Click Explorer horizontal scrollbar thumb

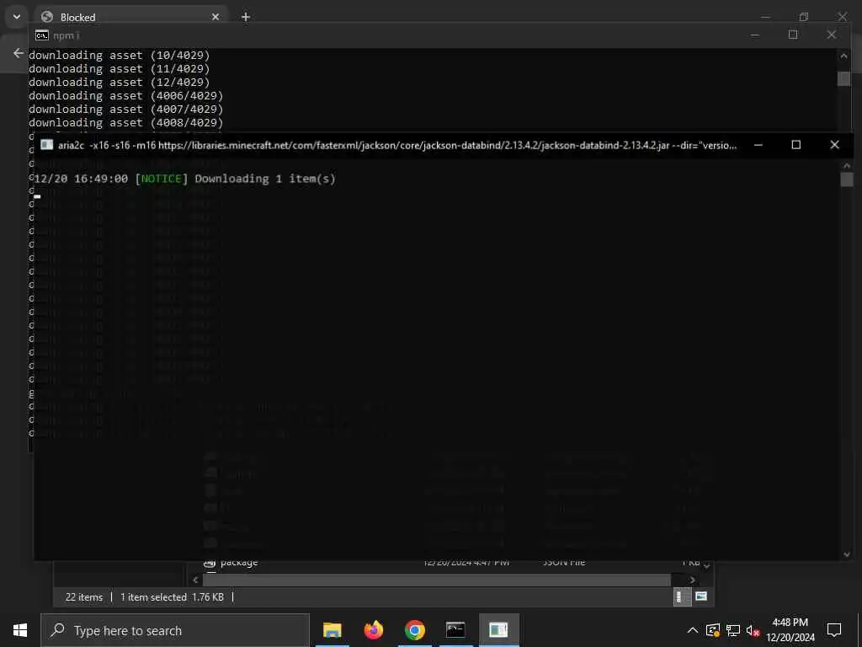[437, 580]
